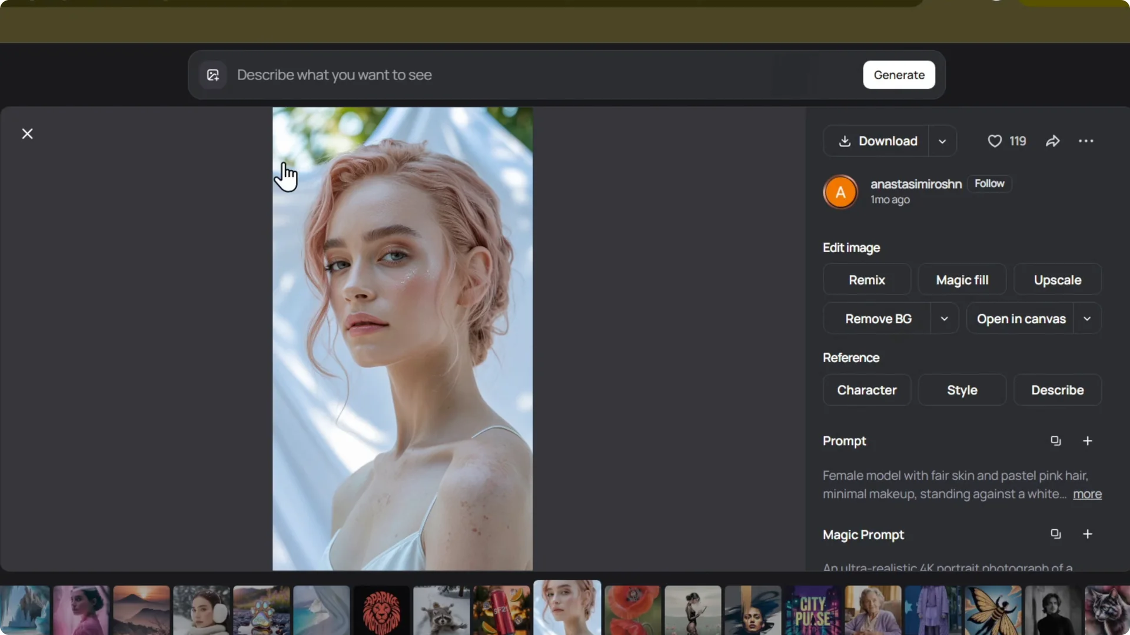Reveal full prompt via the more link

click(1086, 494)
